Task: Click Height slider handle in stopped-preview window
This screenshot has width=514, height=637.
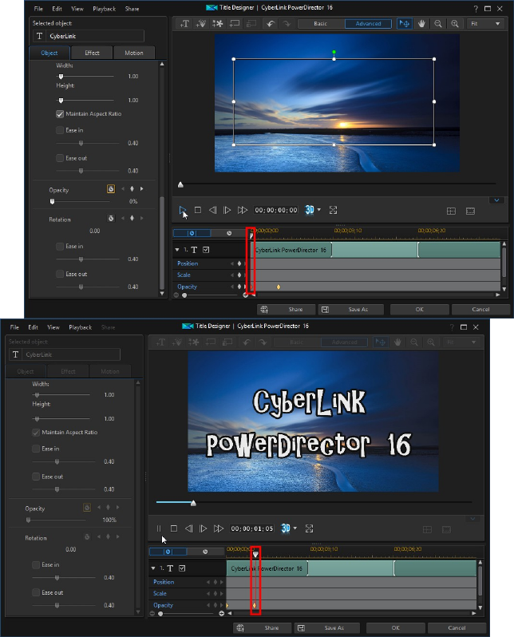Action: click(x=61, y=101)
